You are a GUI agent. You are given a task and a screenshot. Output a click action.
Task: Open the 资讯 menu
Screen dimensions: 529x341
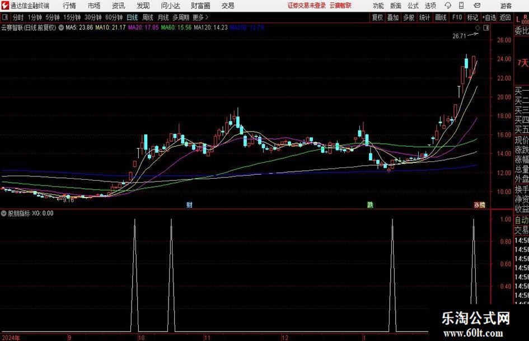[x=119, y=6]
